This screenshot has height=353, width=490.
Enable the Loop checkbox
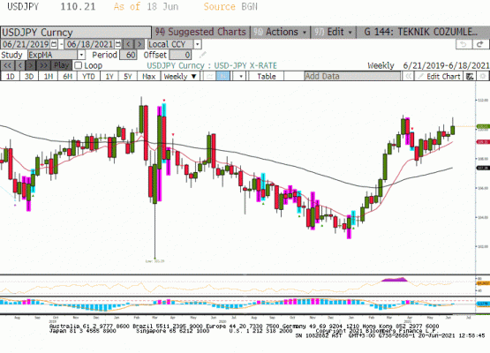coord(78,65)
